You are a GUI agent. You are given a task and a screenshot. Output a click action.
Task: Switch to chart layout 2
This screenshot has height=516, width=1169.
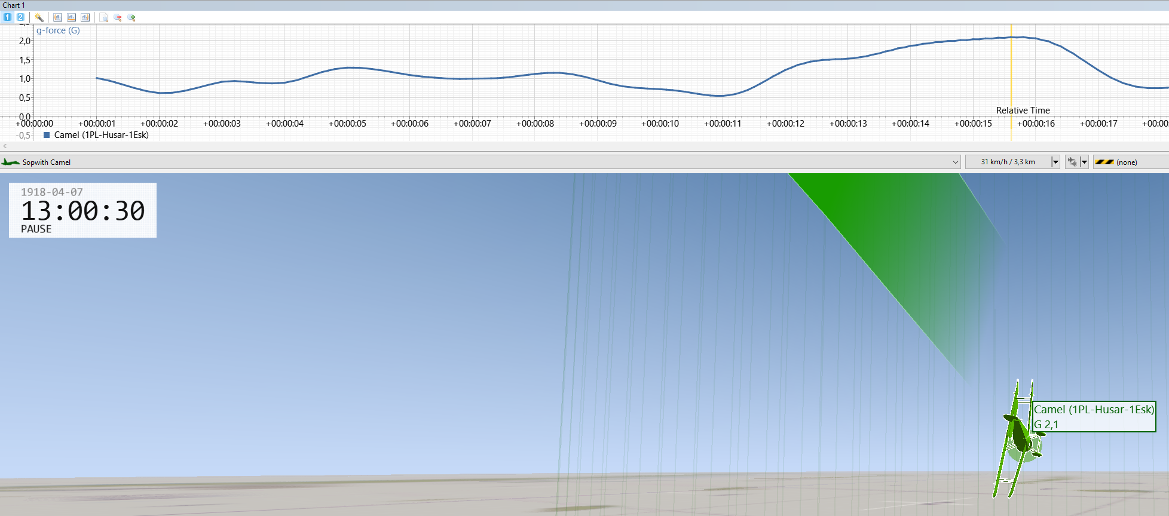[x=20, y=17]
